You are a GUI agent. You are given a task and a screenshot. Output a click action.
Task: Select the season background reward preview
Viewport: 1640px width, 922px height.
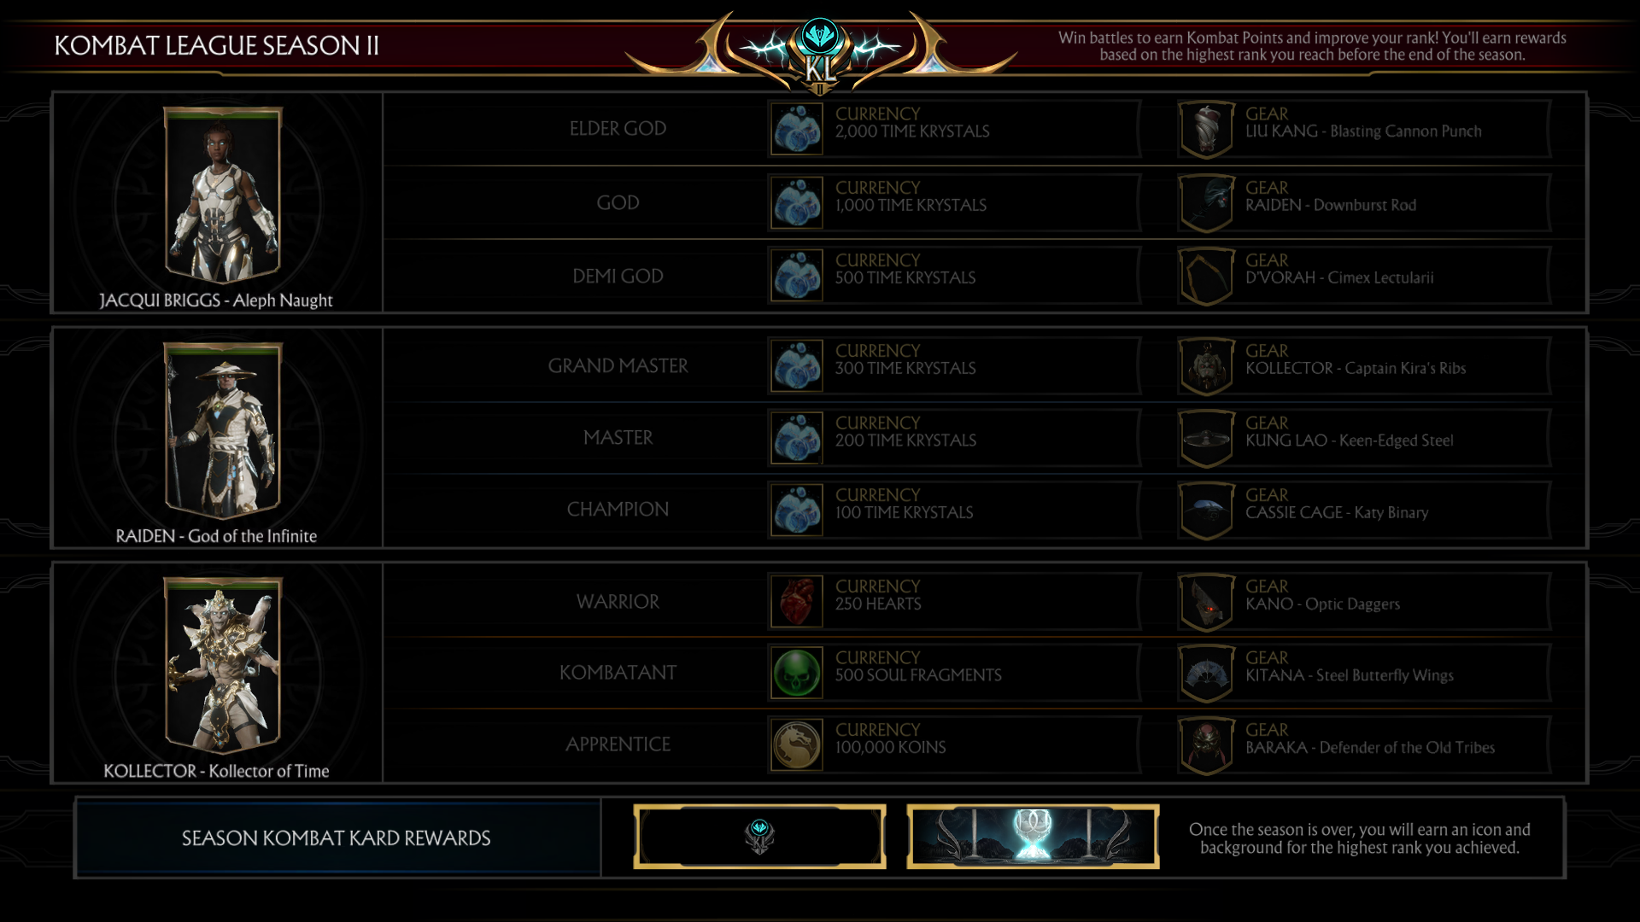click(x=1033, y=837)
